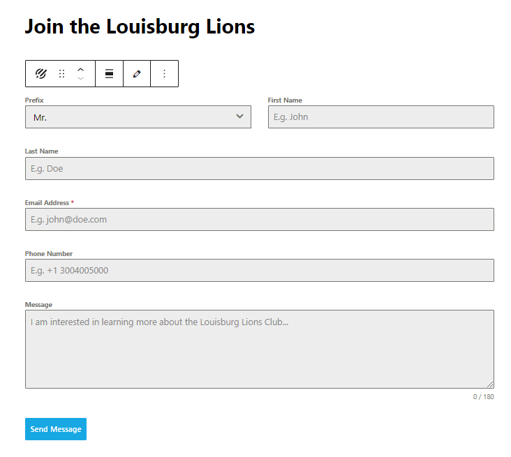Screen dimensions: 511x457
Task: Click the Phone Number input field
Action: (x=259, y=270)
